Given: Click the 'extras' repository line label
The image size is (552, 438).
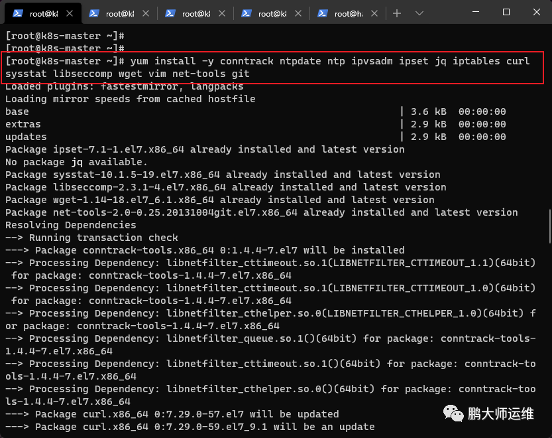Looking at the screenshot, I should [23, 124].
